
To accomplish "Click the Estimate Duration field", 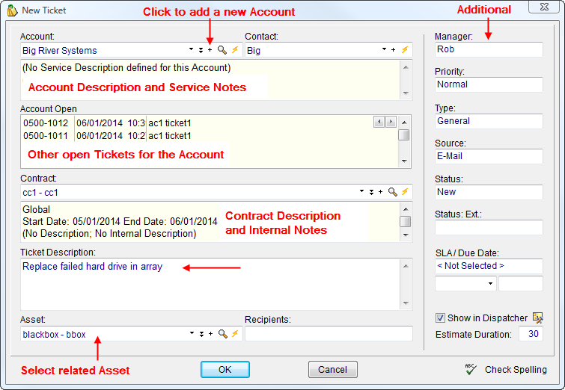I will 531,334.
